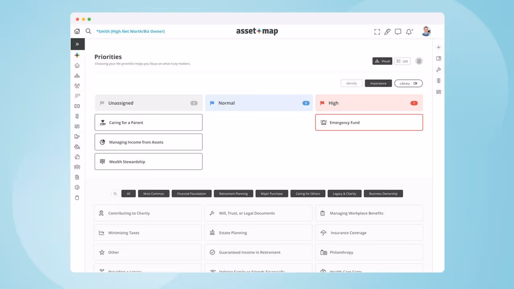The image size is (514, 289).
Task: Open the Smith High Net Worth client selector
Action: click(130, 31)
